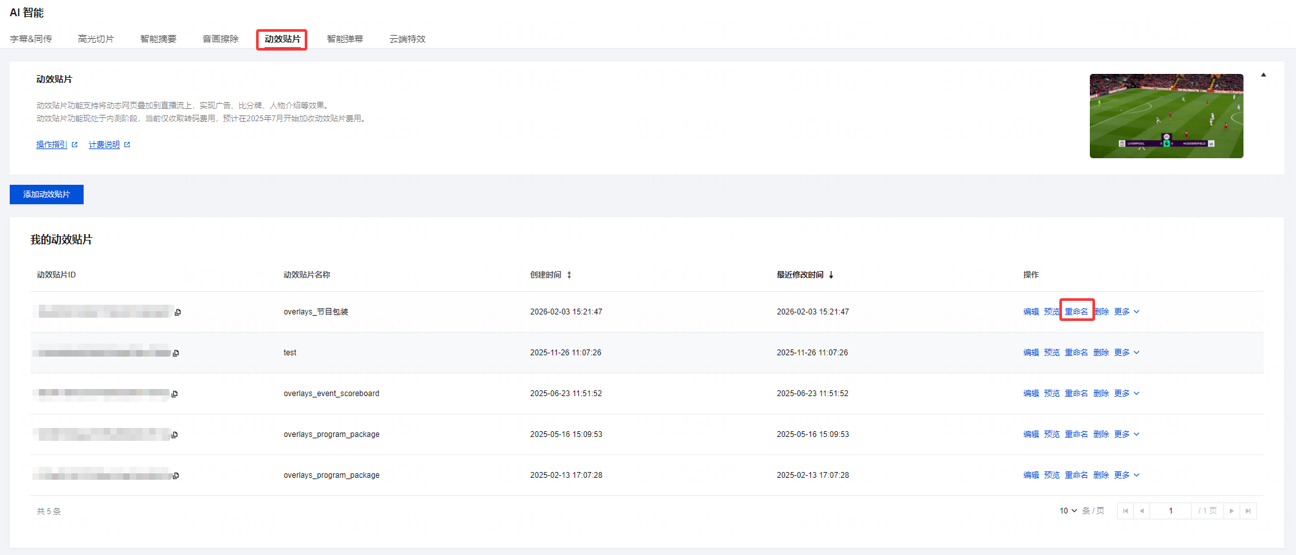The image size is (1296, 555).
Task: Click 编辑 in the 2025-02-13 17:07:28 row
Action: point(1031,475)
